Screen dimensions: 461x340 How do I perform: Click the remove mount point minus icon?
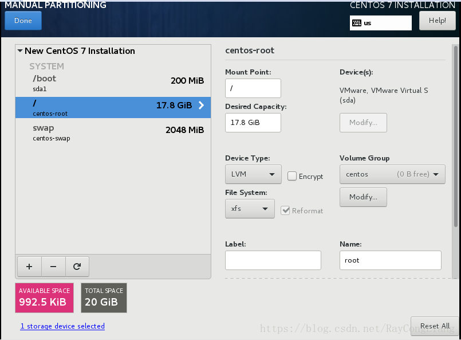tap(53, 267)
